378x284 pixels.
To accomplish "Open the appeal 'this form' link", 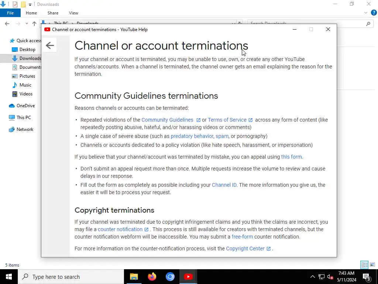I will pos(292,157).
